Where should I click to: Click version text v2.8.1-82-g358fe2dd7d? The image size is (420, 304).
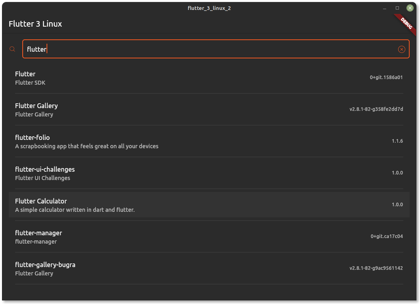[x=376, y=109]
